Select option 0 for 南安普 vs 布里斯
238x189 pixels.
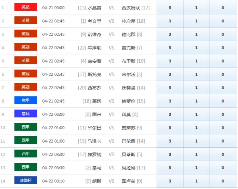(223, 61)
